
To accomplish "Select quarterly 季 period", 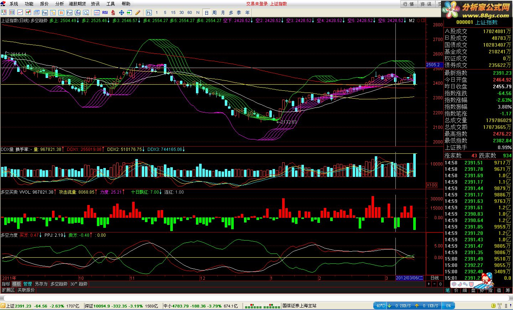I will point(239,12).
